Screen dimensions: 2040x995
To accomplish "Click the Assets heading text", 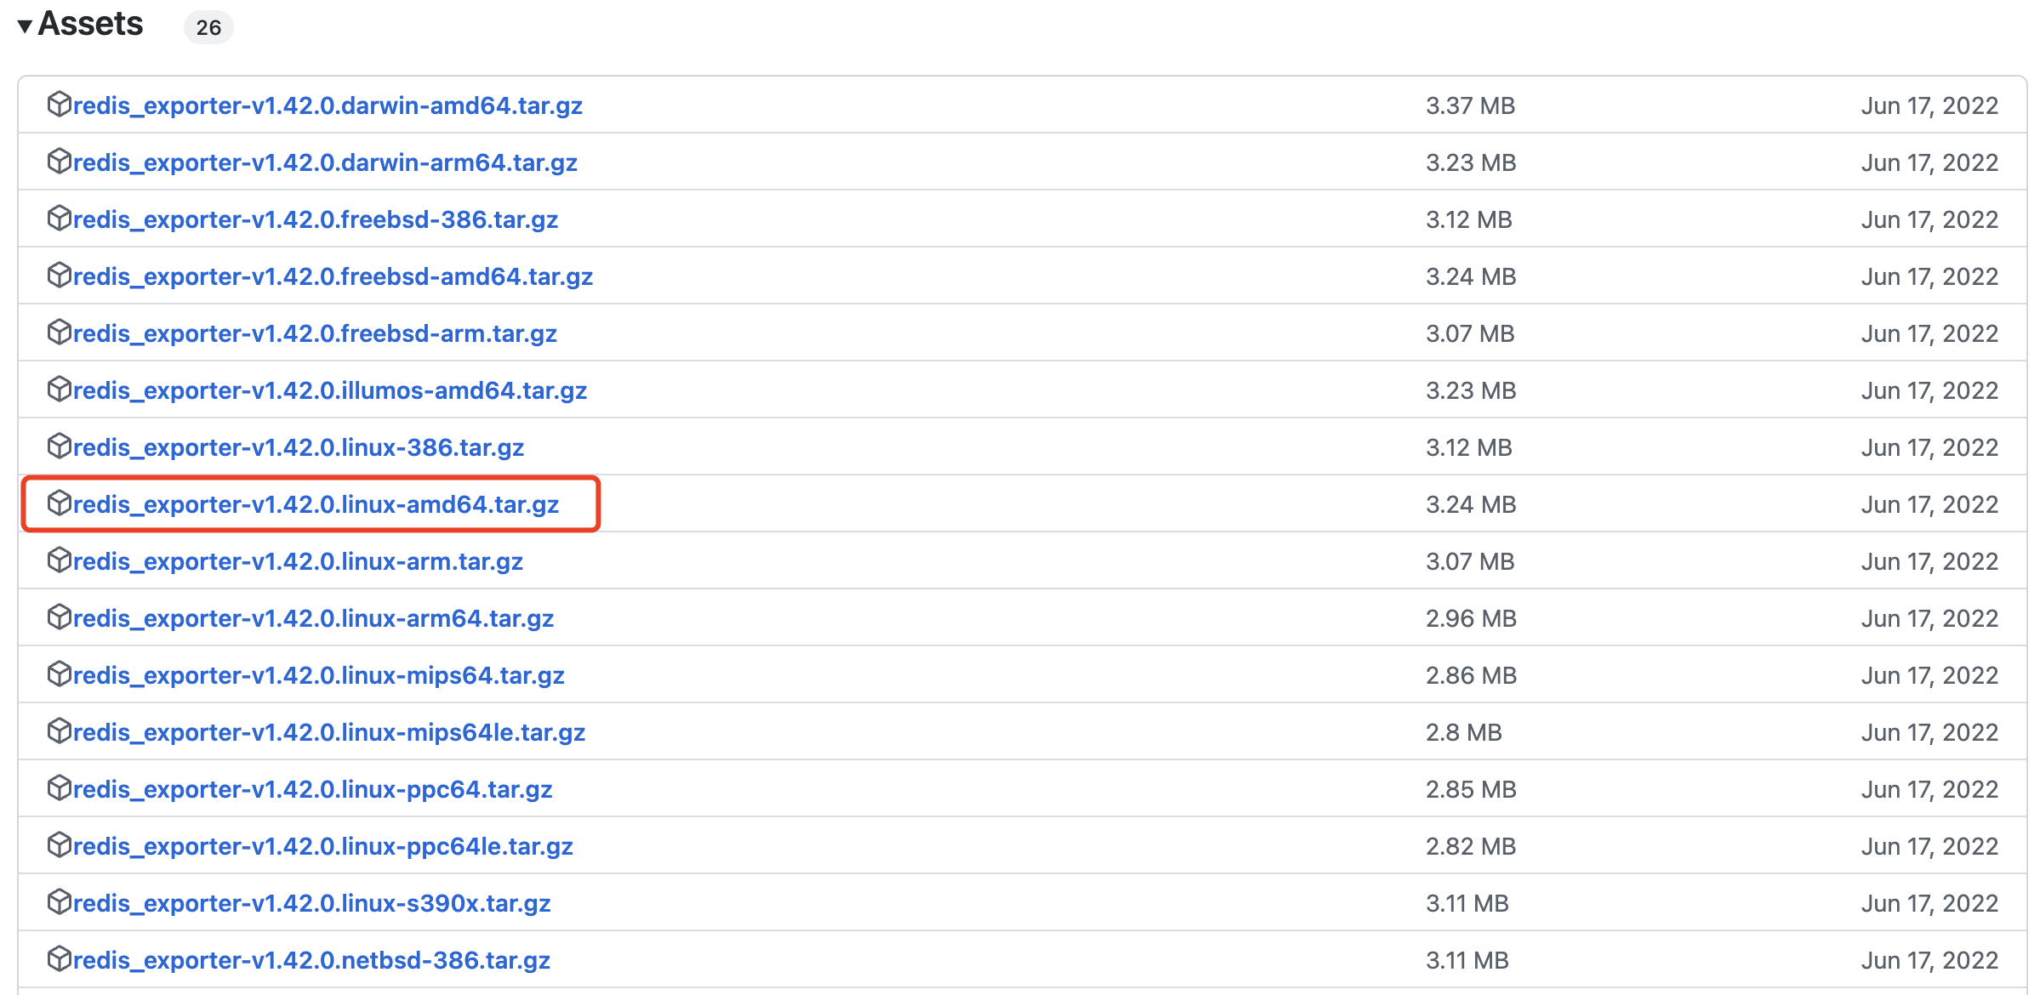I will click(91, 24).
